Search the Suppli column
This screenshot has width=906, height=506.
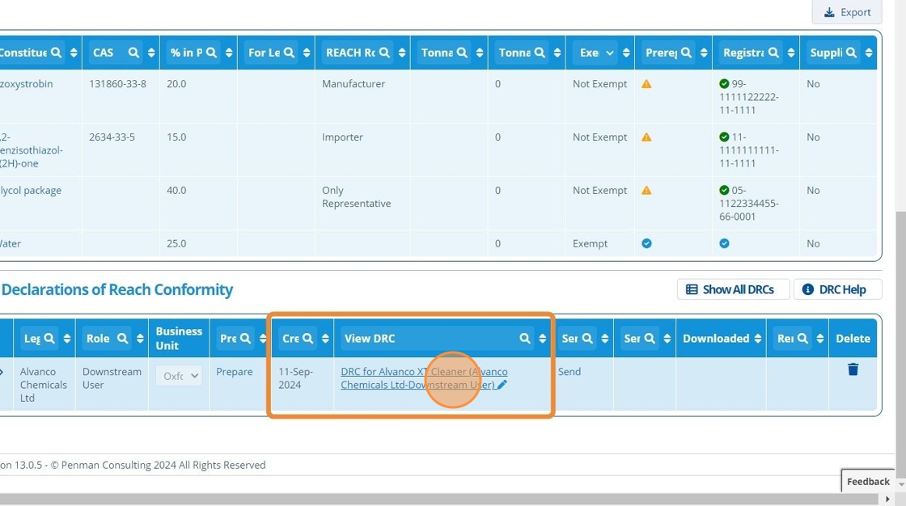(851, 53)
